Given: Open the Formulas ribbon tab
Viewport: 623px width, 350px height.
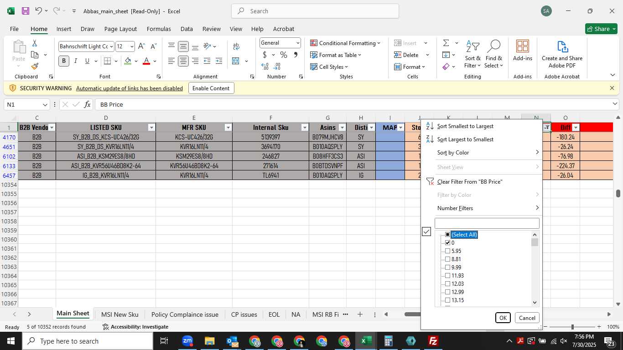Looking at the screenshot, I should [159, 29].
